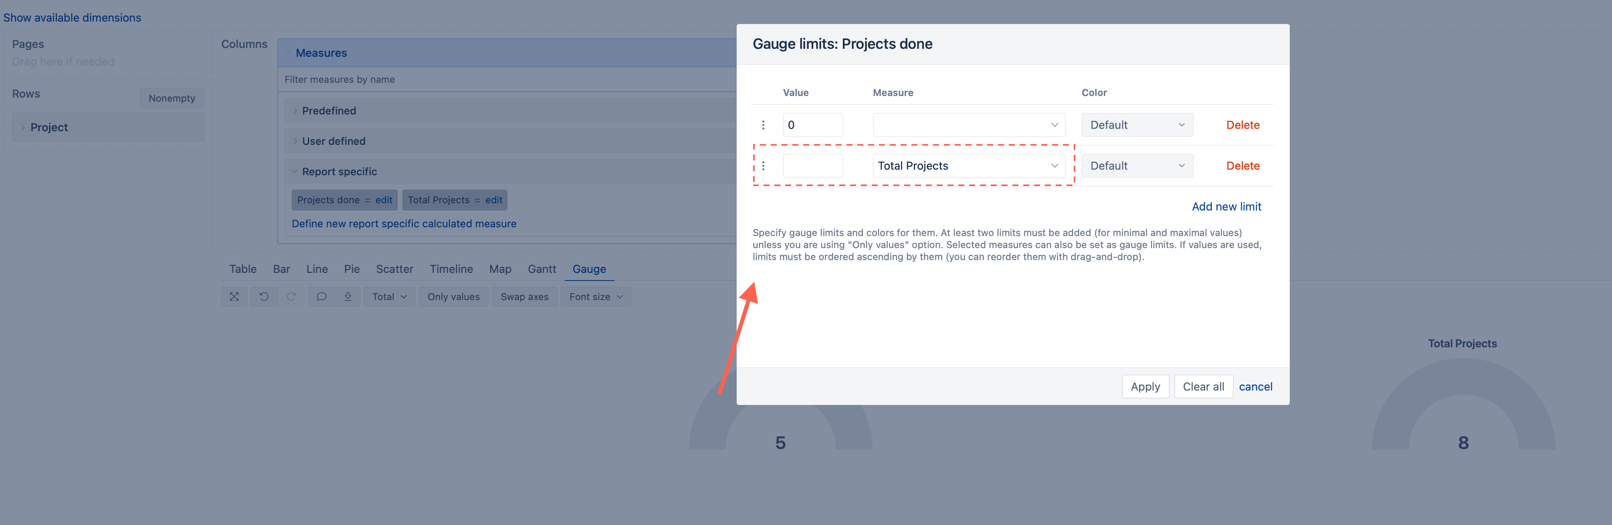Select the Gauge tab
Screen dimensions: 1612x525
coord(590,269)
